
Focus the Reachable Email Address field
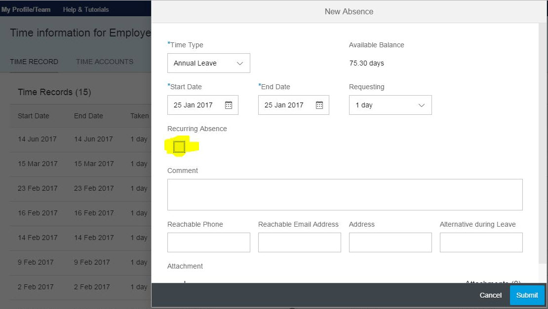(300, 242)
